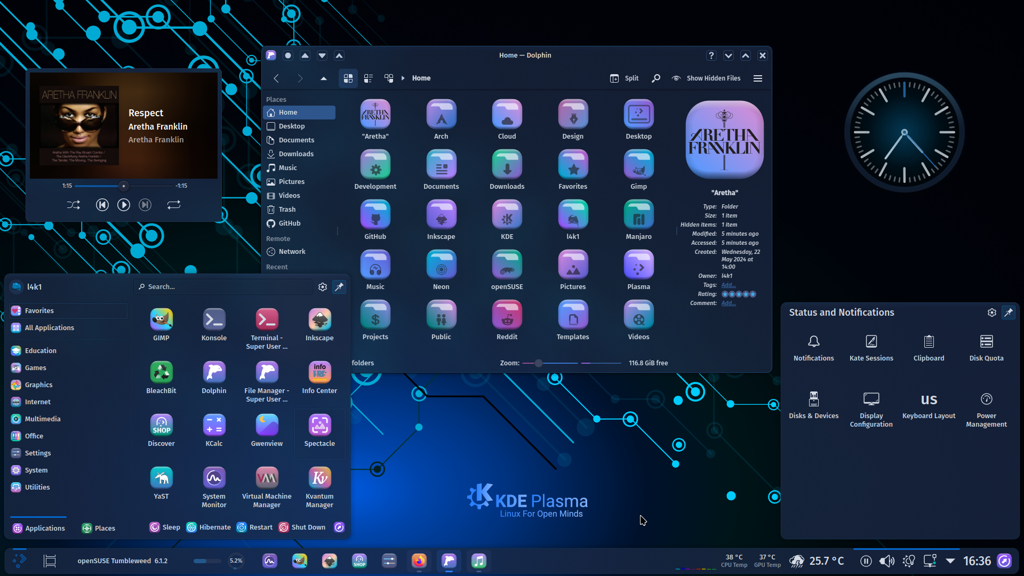This screenshot has width=1024, height=576.
Task: Expand the system tray hidden icons arrow
Action: [950, 561]
